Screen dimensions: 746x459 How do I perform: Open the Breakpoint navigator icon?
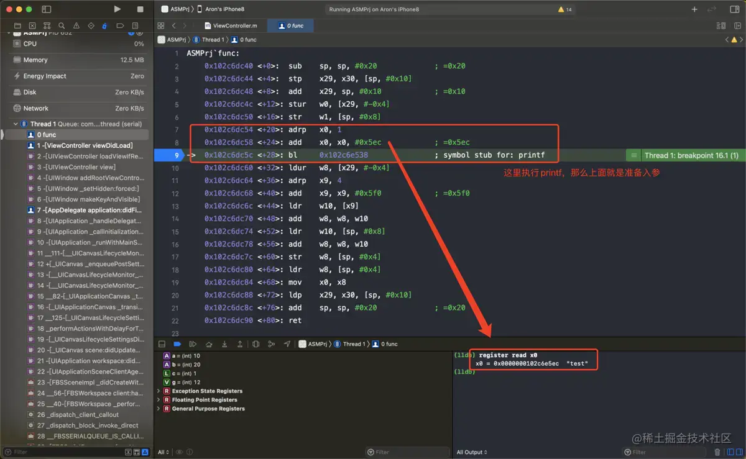point(119,25)
